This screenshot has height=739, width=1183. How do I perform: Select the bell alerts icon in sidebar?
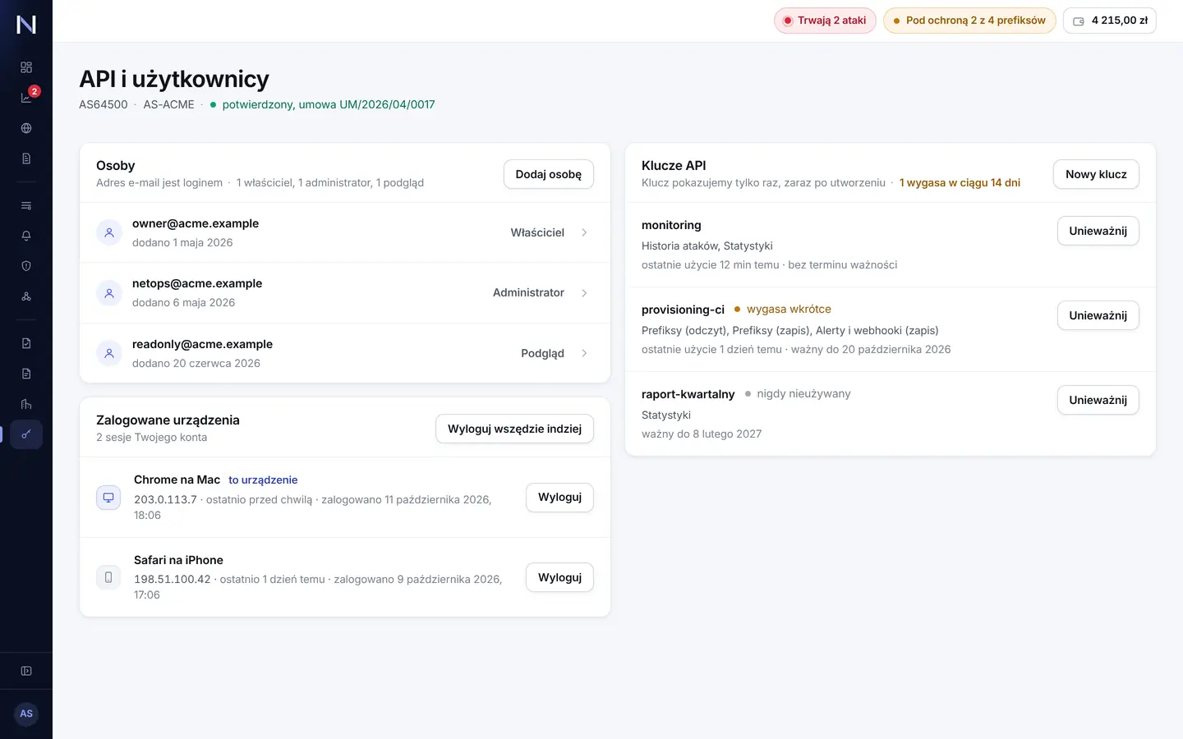pyautogui.click(x=26, y=236)
